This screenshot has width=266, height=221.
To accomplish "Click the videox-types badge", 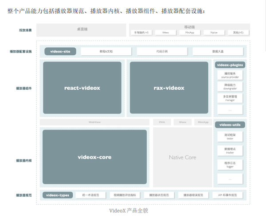I will (x=58, y=195).
